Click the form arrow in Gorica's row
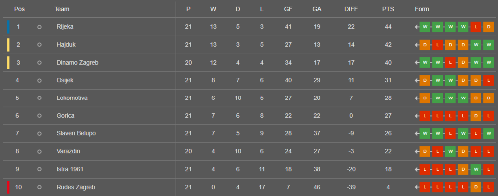 point(417,116)
